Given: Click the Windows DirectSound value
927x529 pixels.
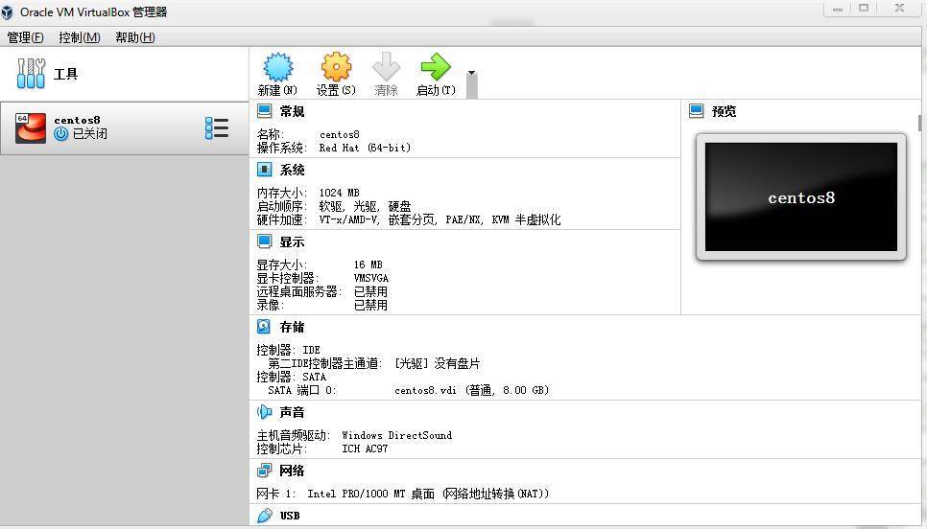Looking at the screenshot, I should 396,435.
